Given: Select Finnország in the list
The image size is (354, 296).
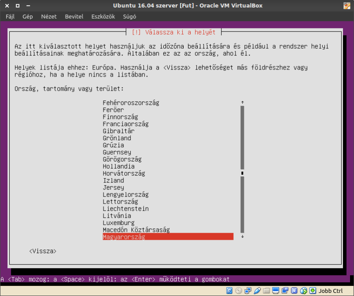Looking at the screenshot, I should [120, 117].
